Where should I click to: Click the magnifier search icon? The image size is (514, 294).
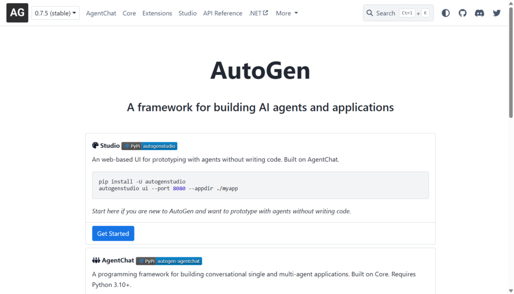coord(370,13)
